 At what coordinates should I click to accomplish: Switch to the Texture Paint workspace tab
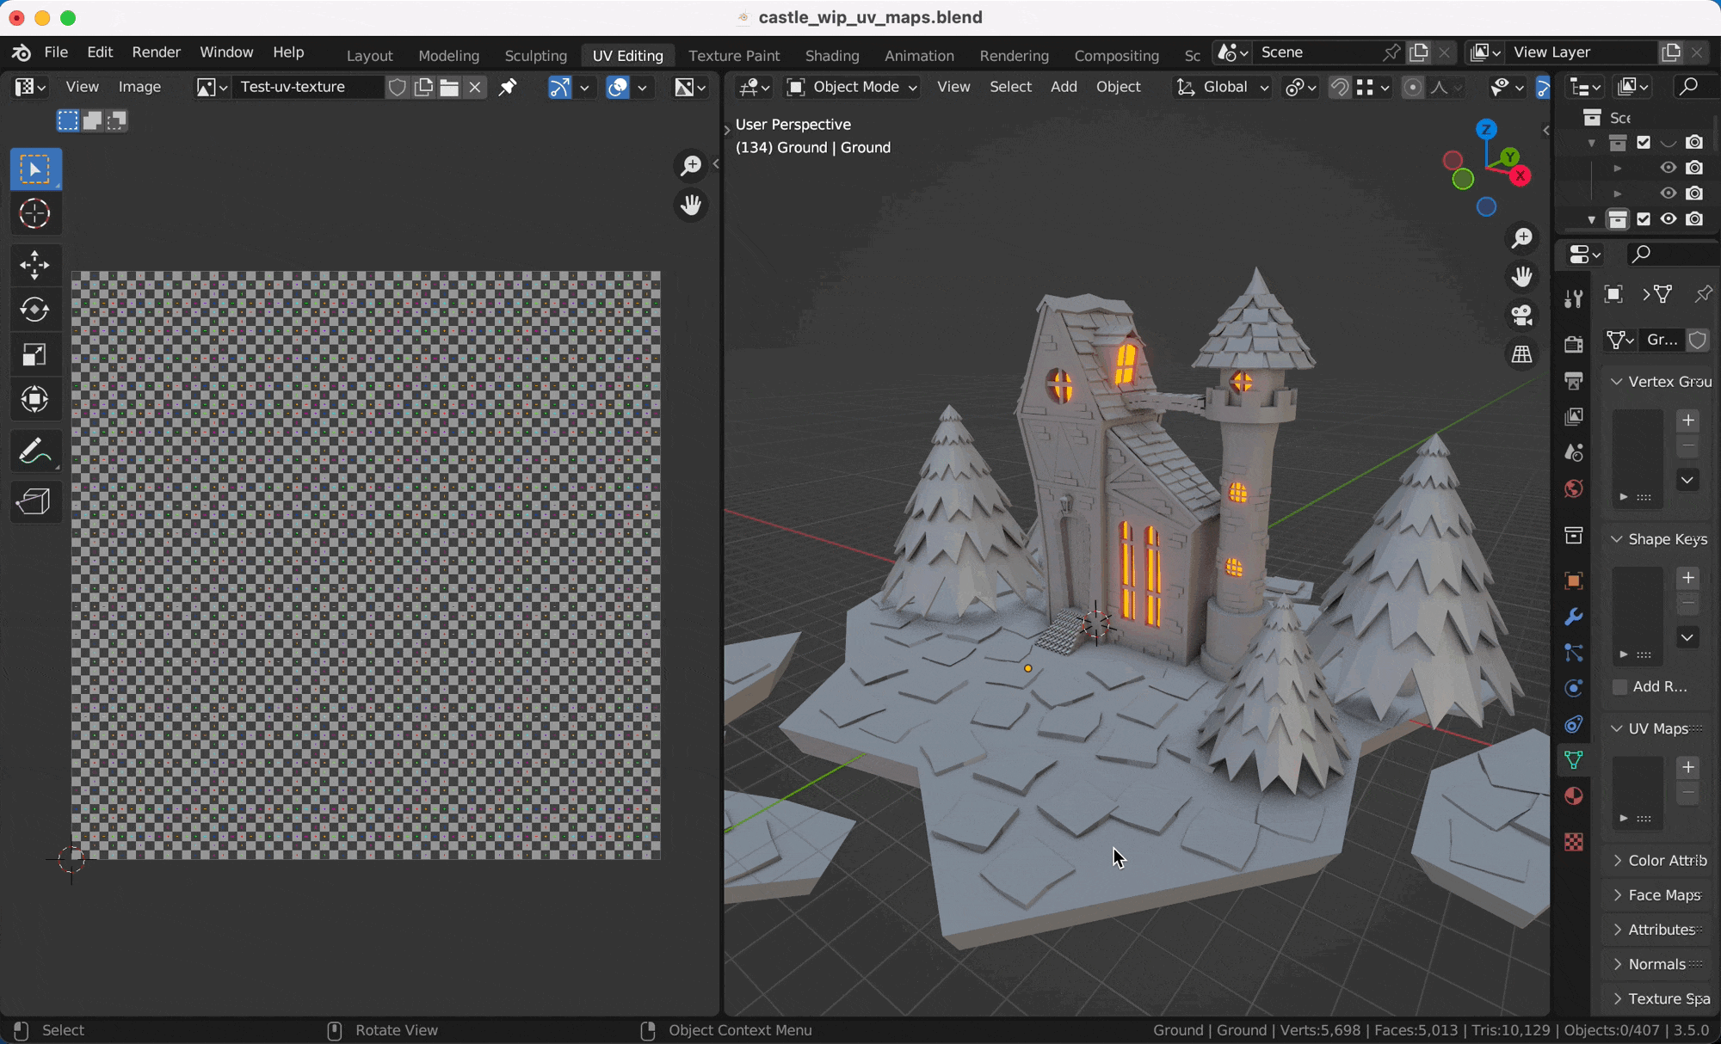(x=734, y=55)
